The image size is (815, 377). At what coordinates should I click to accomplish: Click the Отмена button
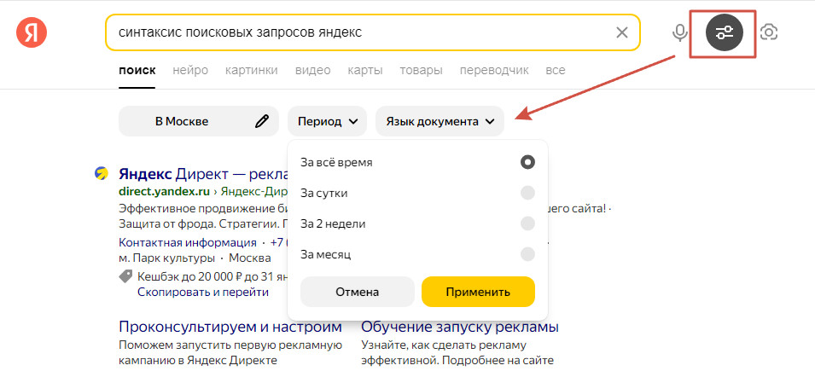357,292
